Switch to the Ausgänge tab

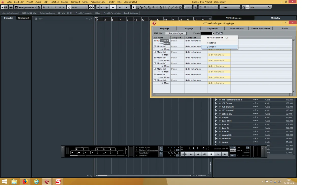point(188,28)
